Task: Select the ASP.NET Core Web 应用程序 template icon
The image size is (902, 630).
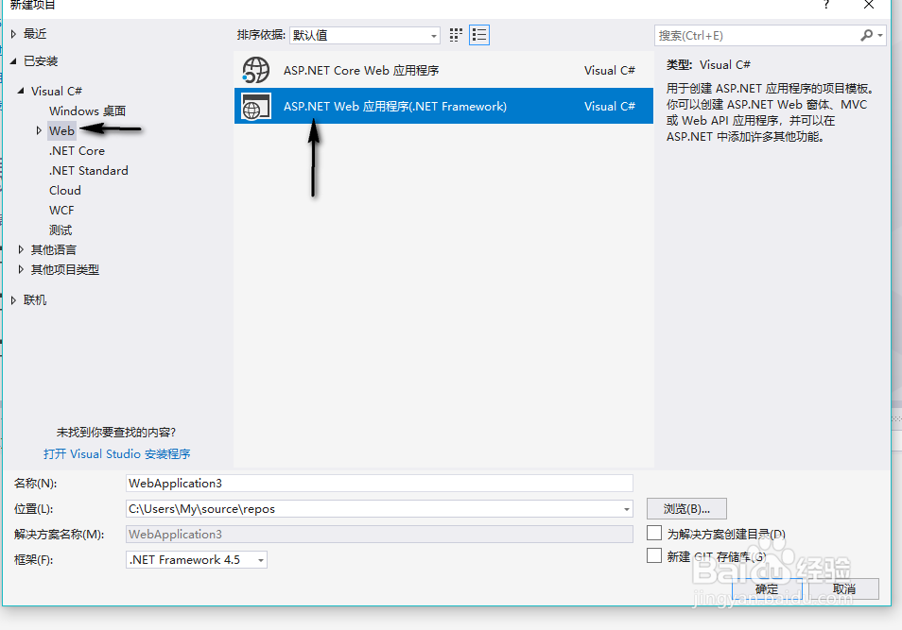Action: [255, 69]
